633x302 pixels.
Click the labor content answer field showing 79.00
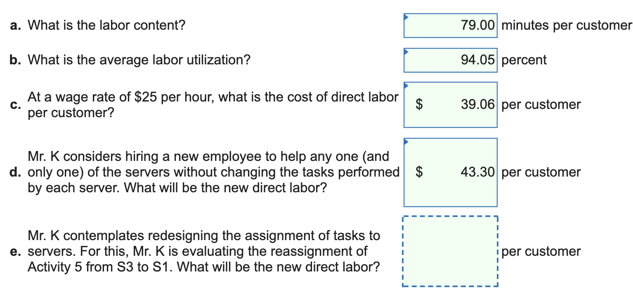tap(450, 25)
